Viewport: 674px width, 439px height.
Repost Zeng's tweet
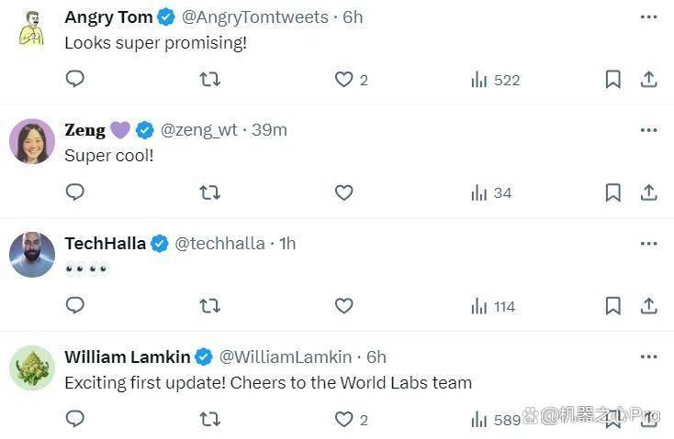click(209, 192)
